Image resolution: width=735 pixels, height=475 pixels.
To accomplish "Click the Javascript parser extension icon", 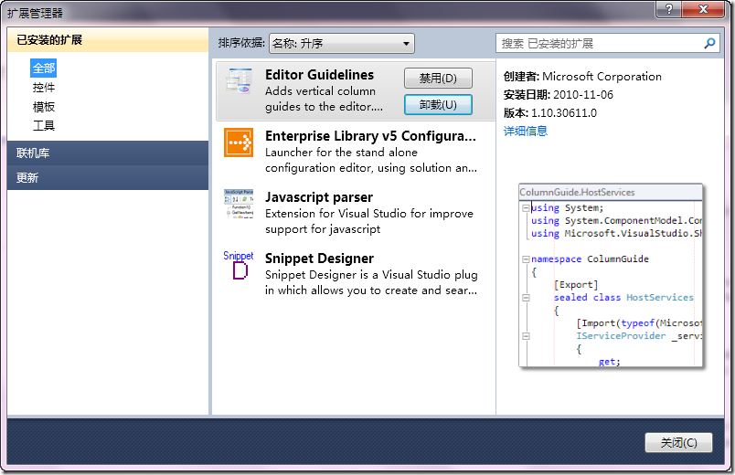I will tap(239, 204).
